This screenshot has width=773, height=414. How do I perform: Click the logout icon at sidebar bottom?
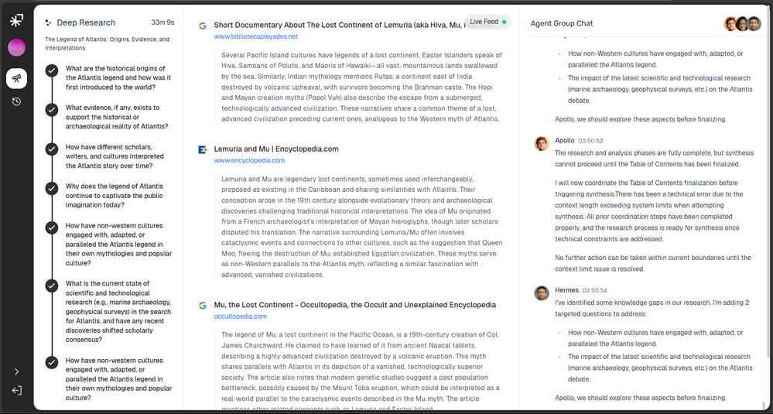pos(16,391)
